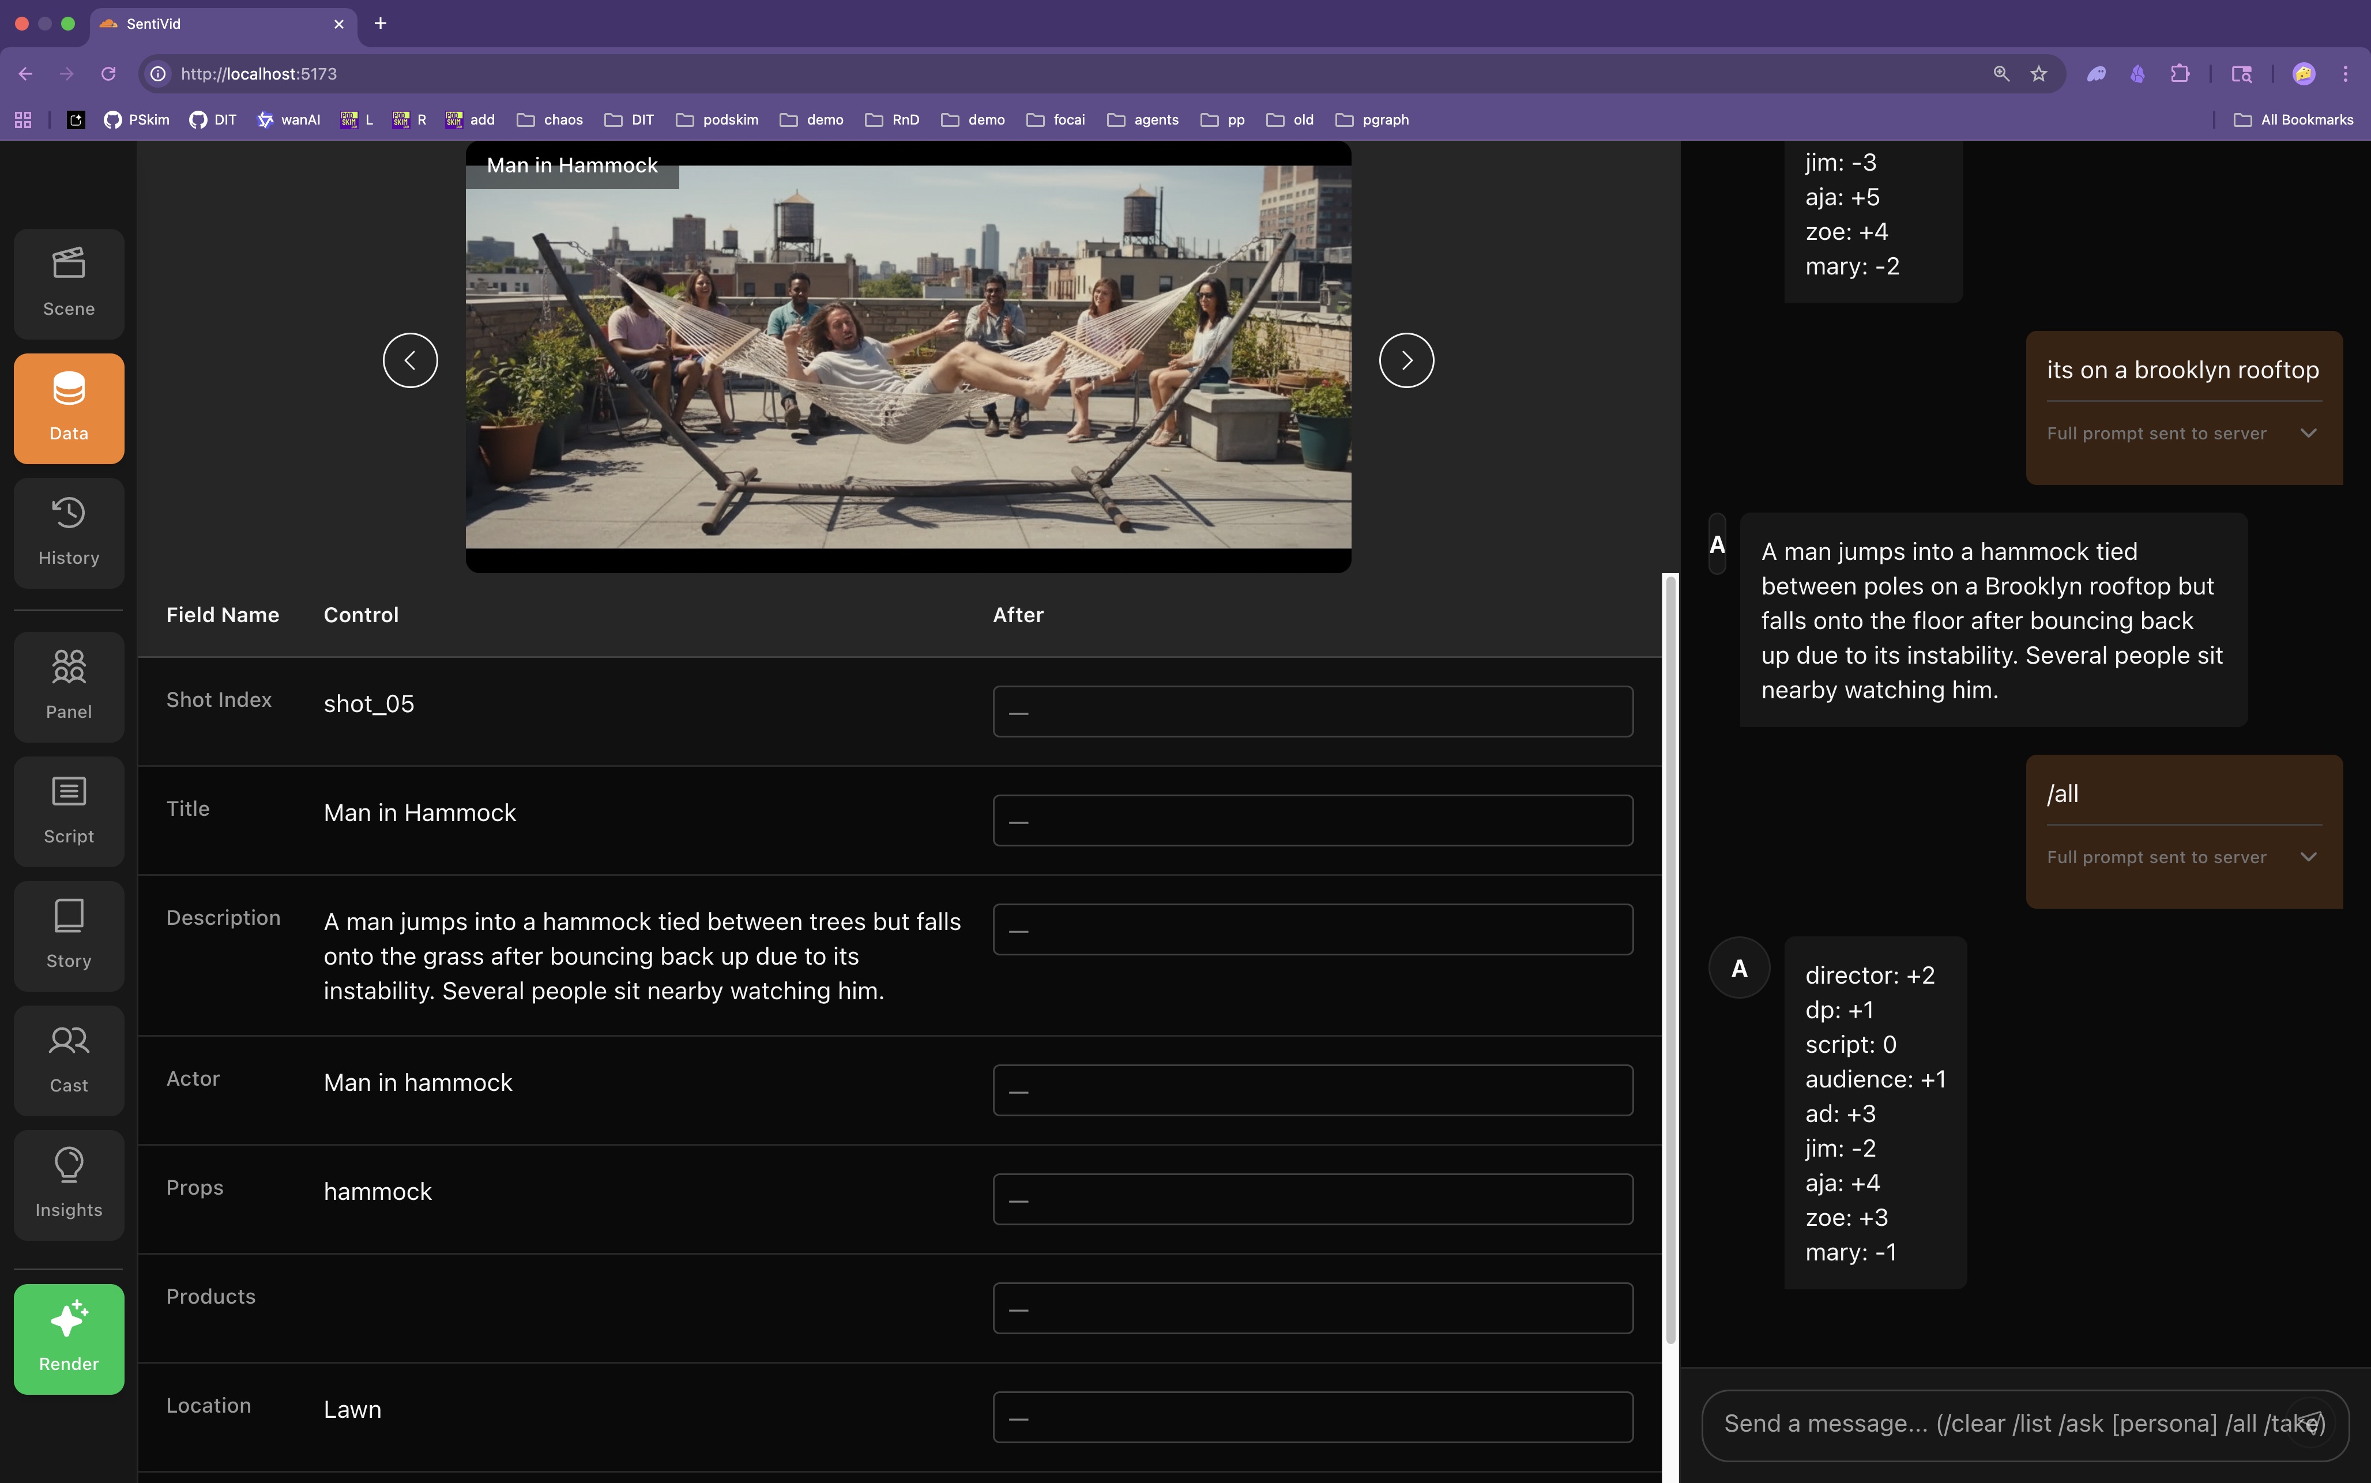Click the Description After input field
The width and height of the screenshot is (2371, 1483).
click(1312, 929)
